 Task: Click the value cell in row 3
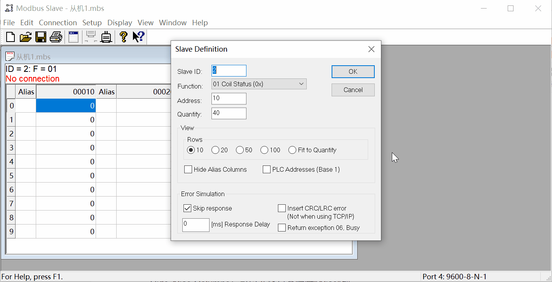[x=66, y=148]
